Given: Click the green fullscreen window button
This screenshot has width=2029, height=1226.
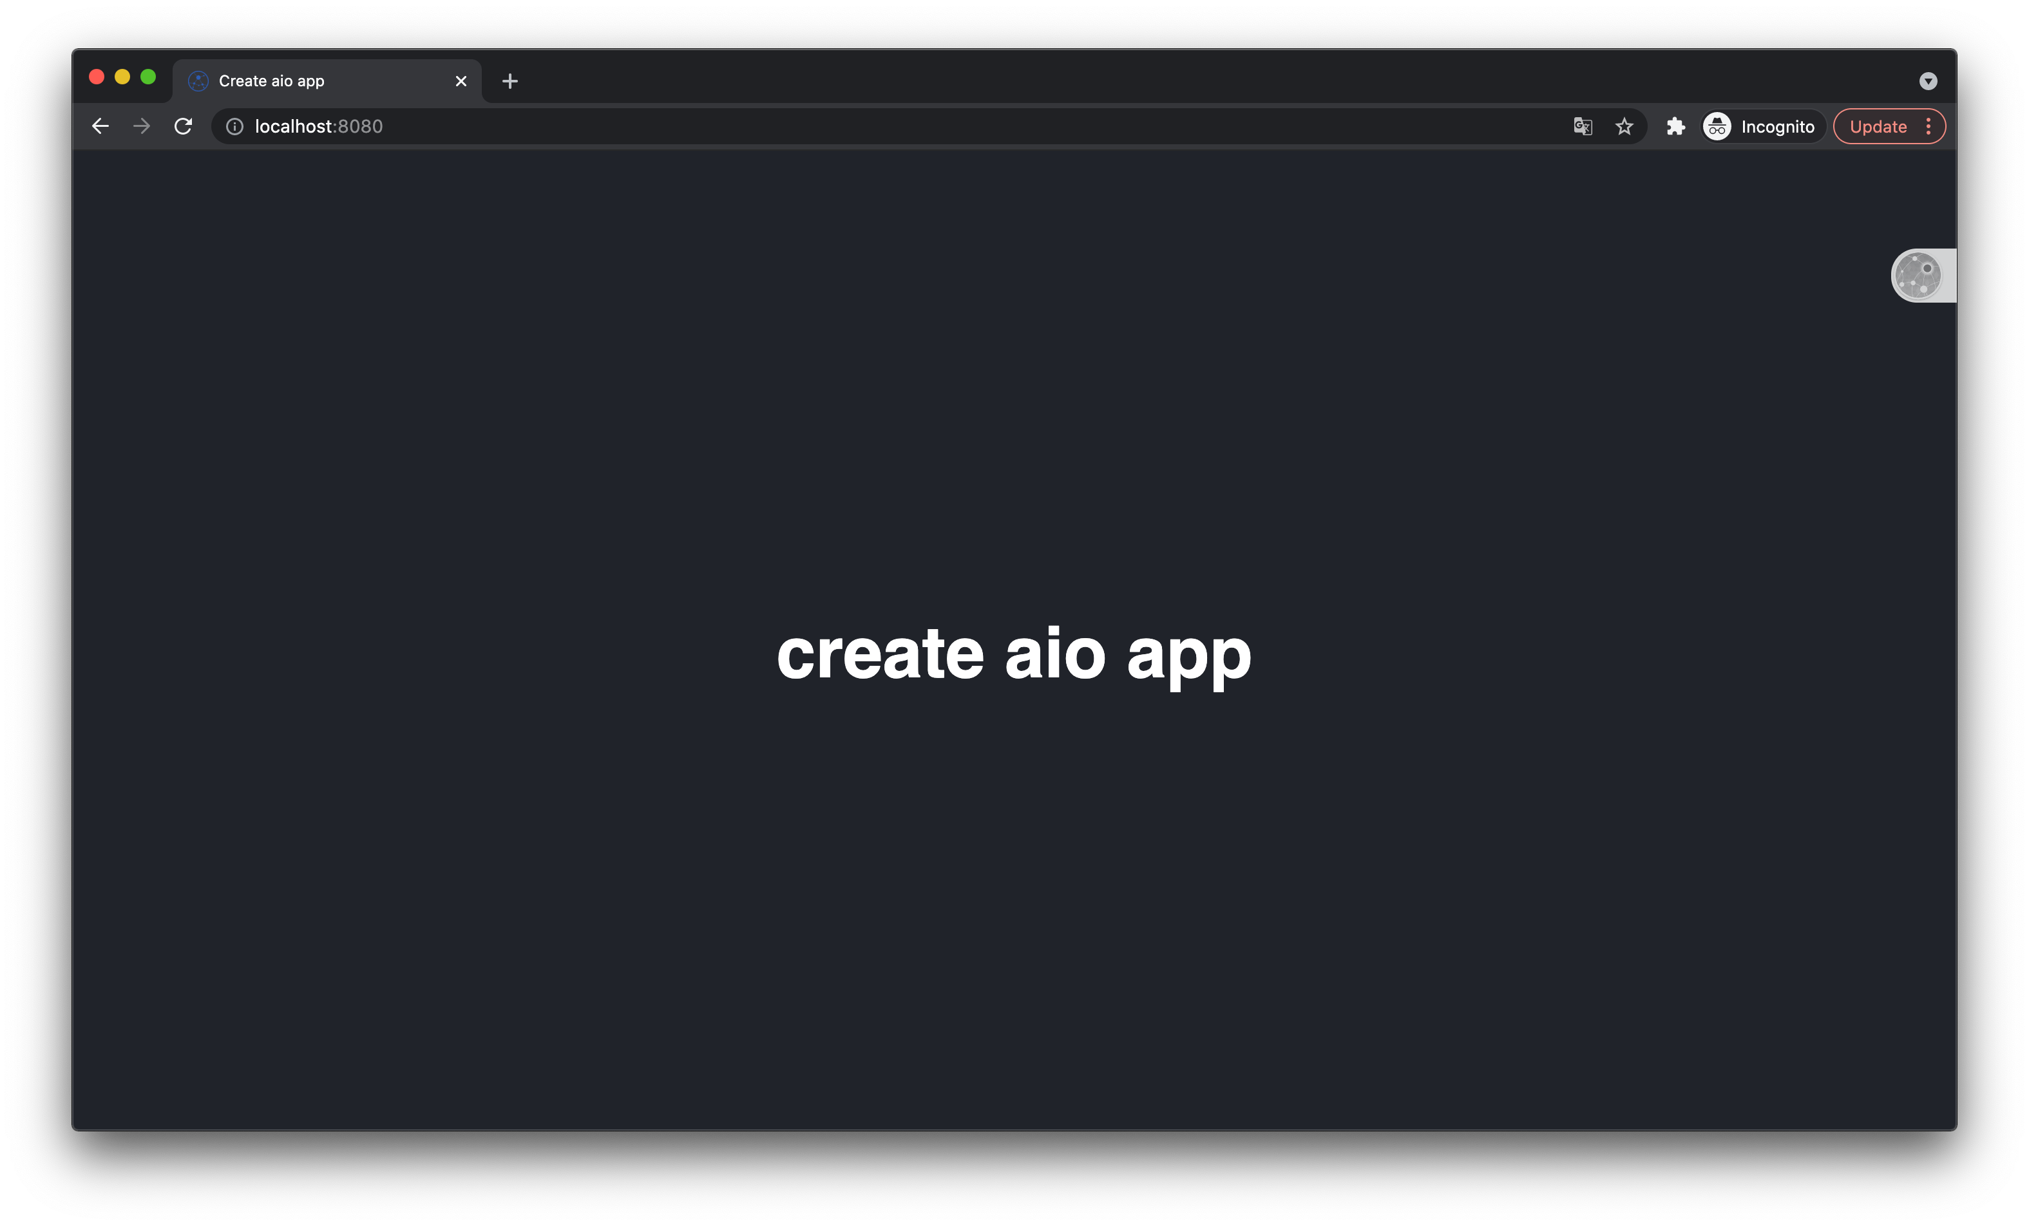Looking at the screenshot, I should click(148, 77).
